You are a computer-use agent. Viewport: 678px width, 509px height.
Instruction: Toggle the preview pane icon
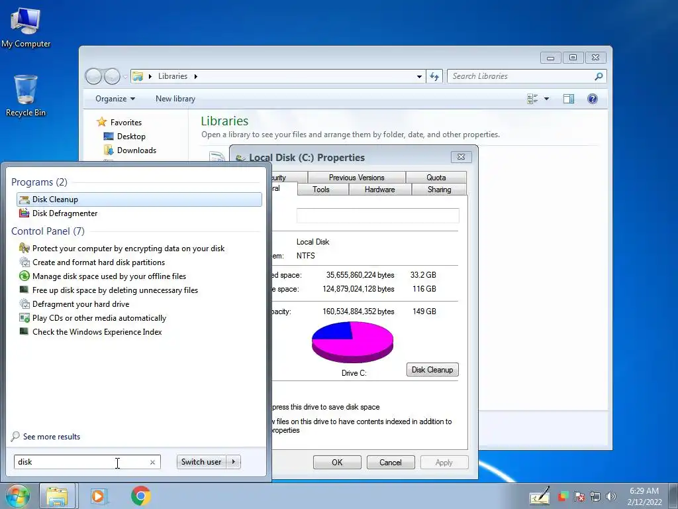pos(569,99)
